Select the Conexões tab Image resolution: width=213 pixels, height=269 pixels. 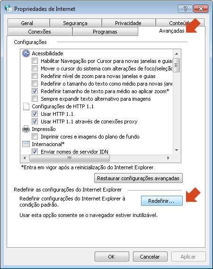[39, 32]
